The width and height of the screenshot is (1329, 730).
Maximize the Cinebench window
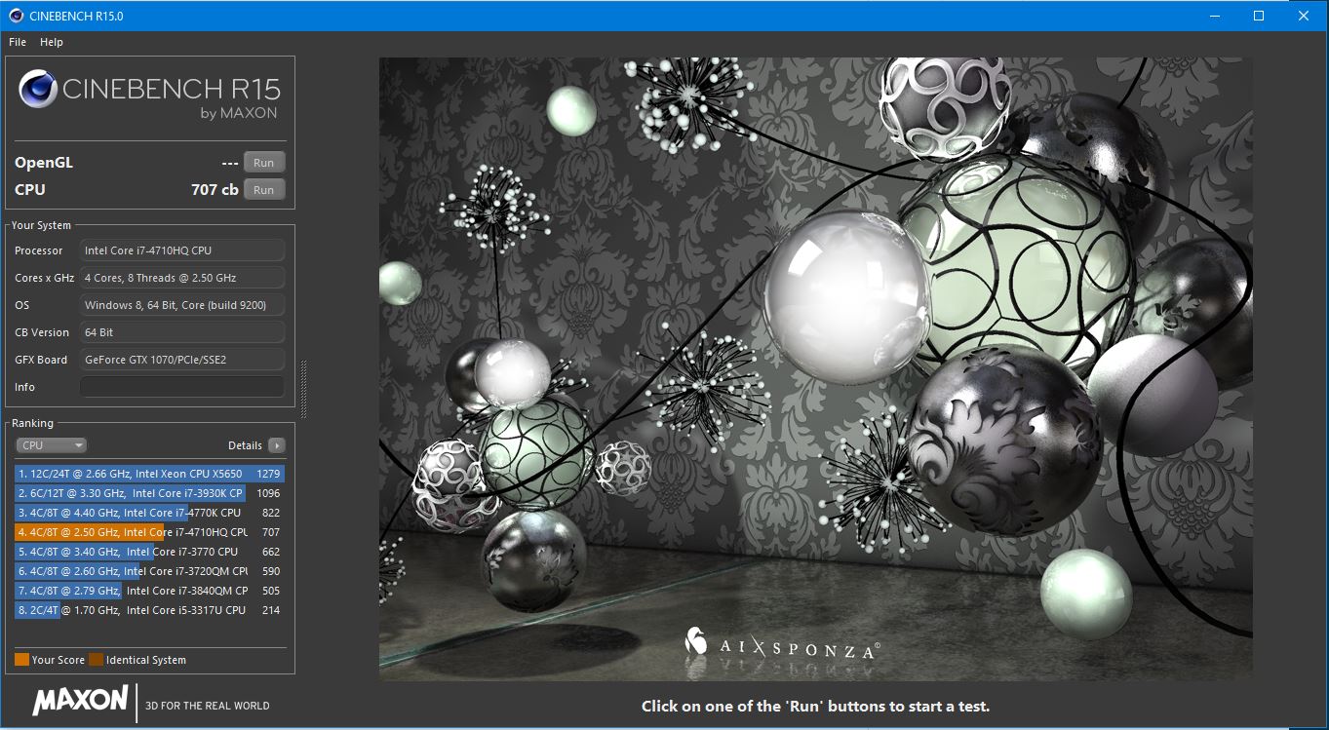[1259, 16]
